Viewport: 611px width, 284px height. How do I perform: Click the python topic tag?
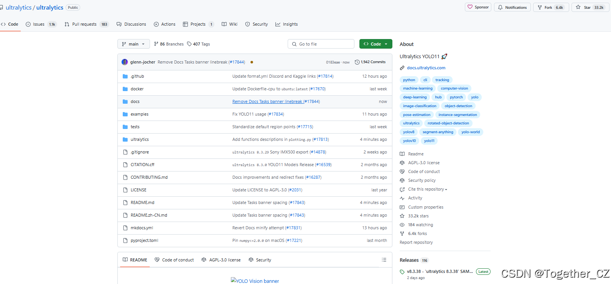409,80
